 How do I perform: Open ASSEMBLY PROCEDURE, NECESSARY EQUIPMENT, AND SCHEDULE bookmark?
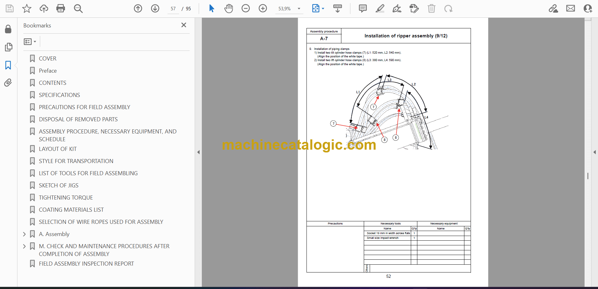tap(107, 135)
